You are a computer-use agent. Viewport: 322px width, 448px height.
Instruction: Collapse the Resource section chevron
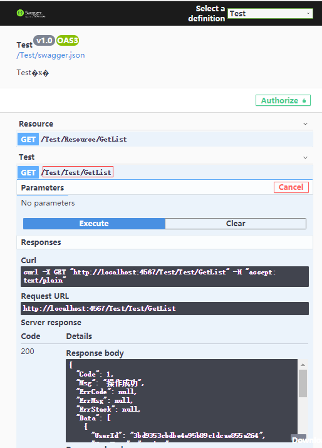(306, 123)
